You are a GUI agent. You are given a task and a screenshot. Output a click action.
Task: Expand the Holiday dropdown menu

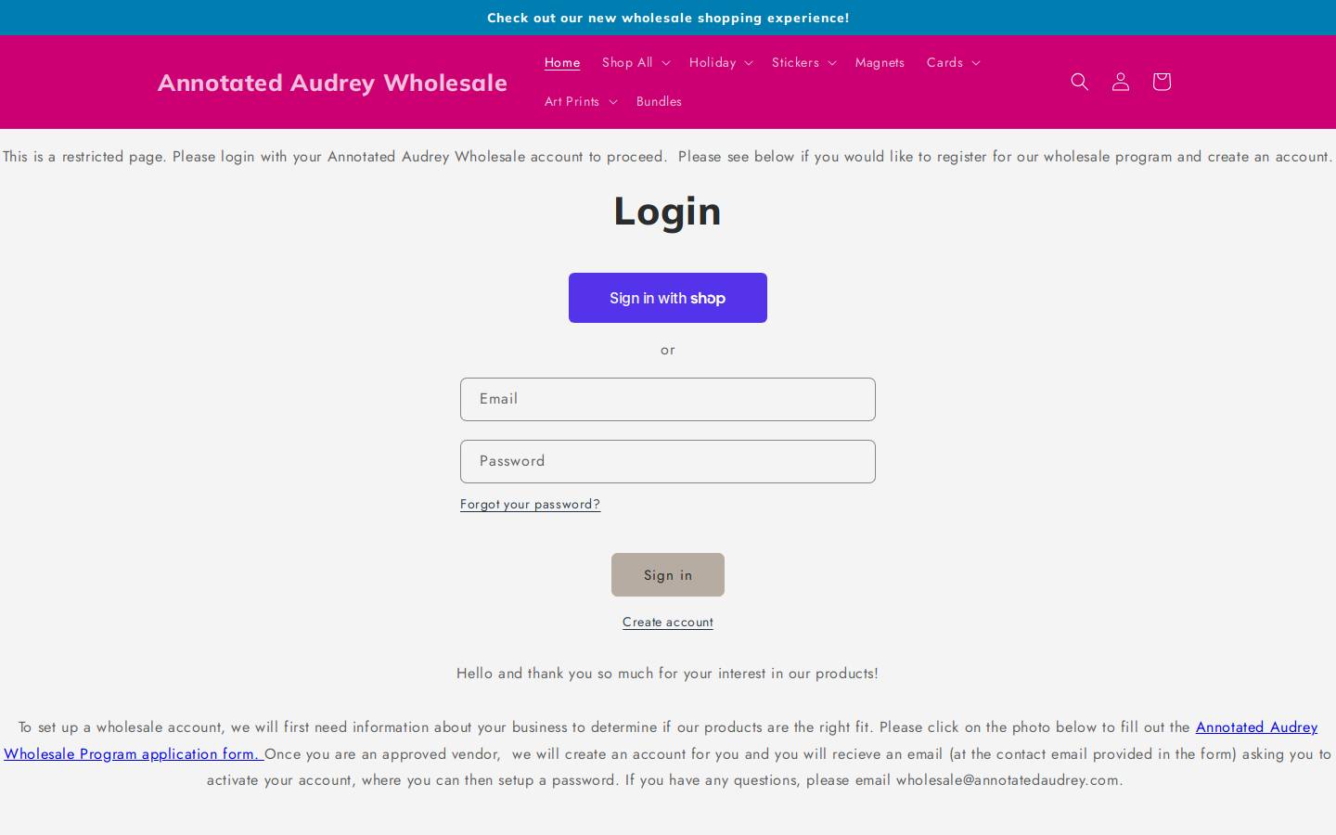click(x=721, y=62)
